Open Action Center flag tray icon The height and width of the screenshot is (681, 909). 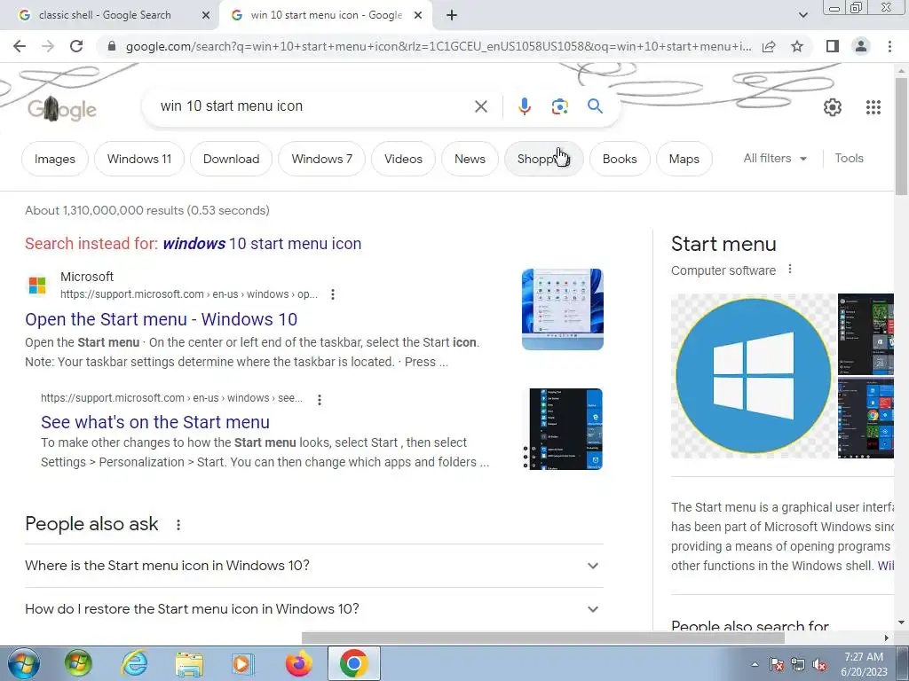[x=777, y=665]
